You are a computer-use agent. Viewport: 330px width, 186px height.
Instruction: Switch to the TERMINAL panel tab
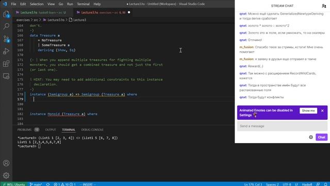69,130
